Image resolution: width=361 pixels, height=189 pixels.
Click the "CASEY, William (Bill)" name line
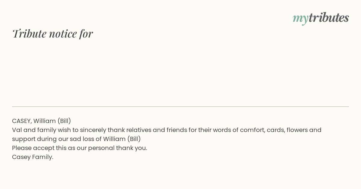42,121
